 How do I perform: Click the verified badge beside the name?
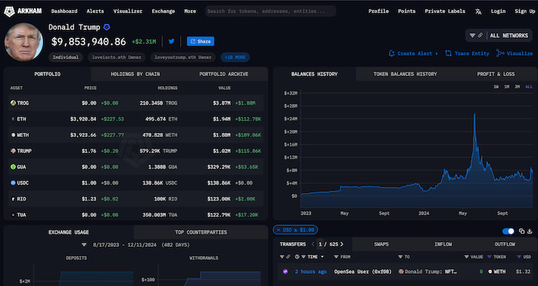point(107,27)
